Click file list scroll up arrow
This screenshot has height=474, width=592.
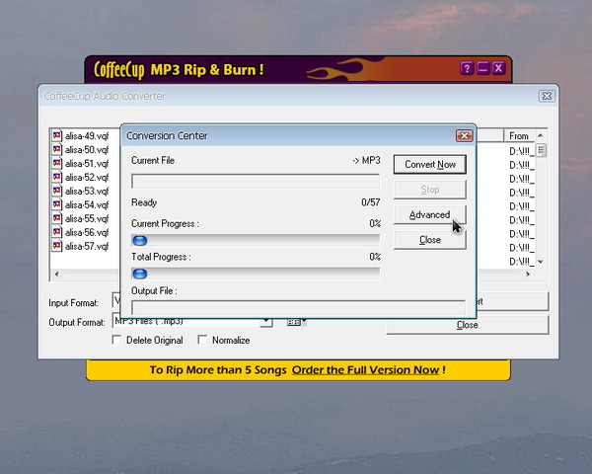click(x=541, y=135)
